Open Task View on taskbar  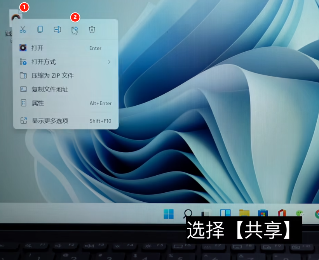206,213
